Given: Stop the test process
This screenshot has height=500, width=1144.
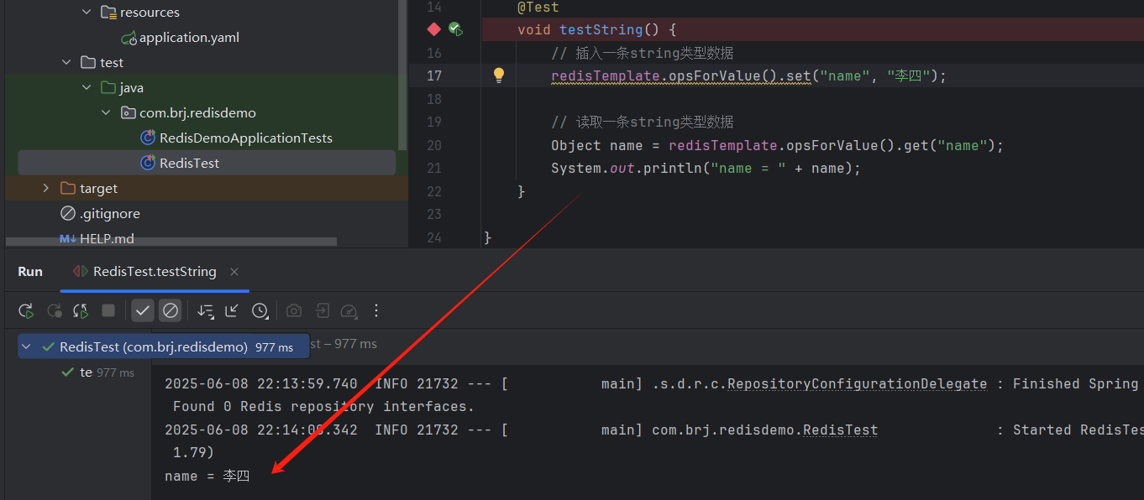Looking at the screenshot, I should (x=108, y=310).
